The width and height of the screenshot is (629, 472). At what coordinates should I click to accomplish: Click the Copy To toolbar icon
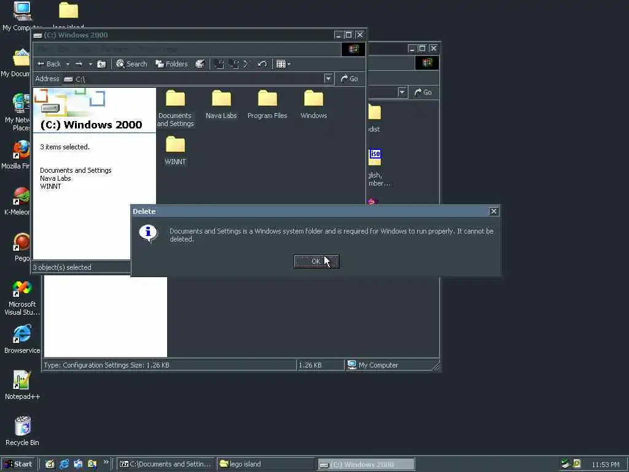[x=234, y=64]
